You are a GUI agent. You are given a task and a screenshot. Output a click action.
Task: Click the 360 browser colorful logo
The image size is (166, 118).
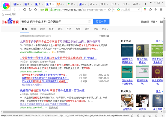tap(6, 6)
